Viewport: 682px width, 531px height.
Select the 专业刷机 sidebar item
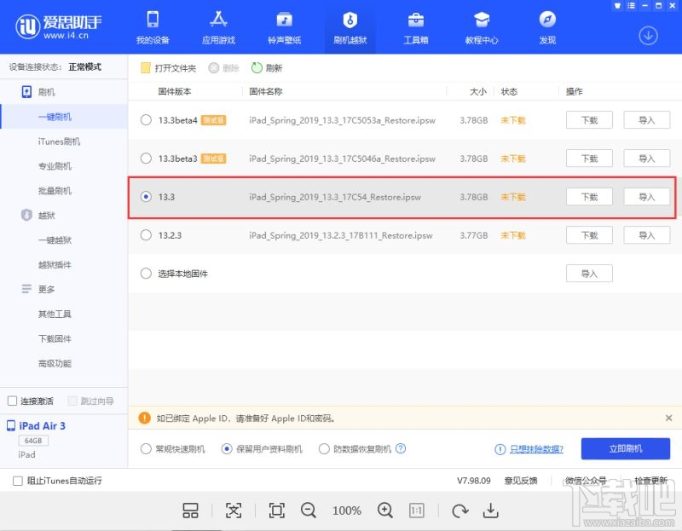pos(55,165)
